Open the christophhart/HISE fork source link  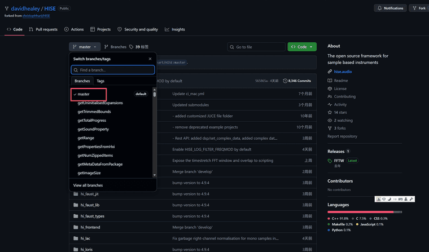[36, 16]
